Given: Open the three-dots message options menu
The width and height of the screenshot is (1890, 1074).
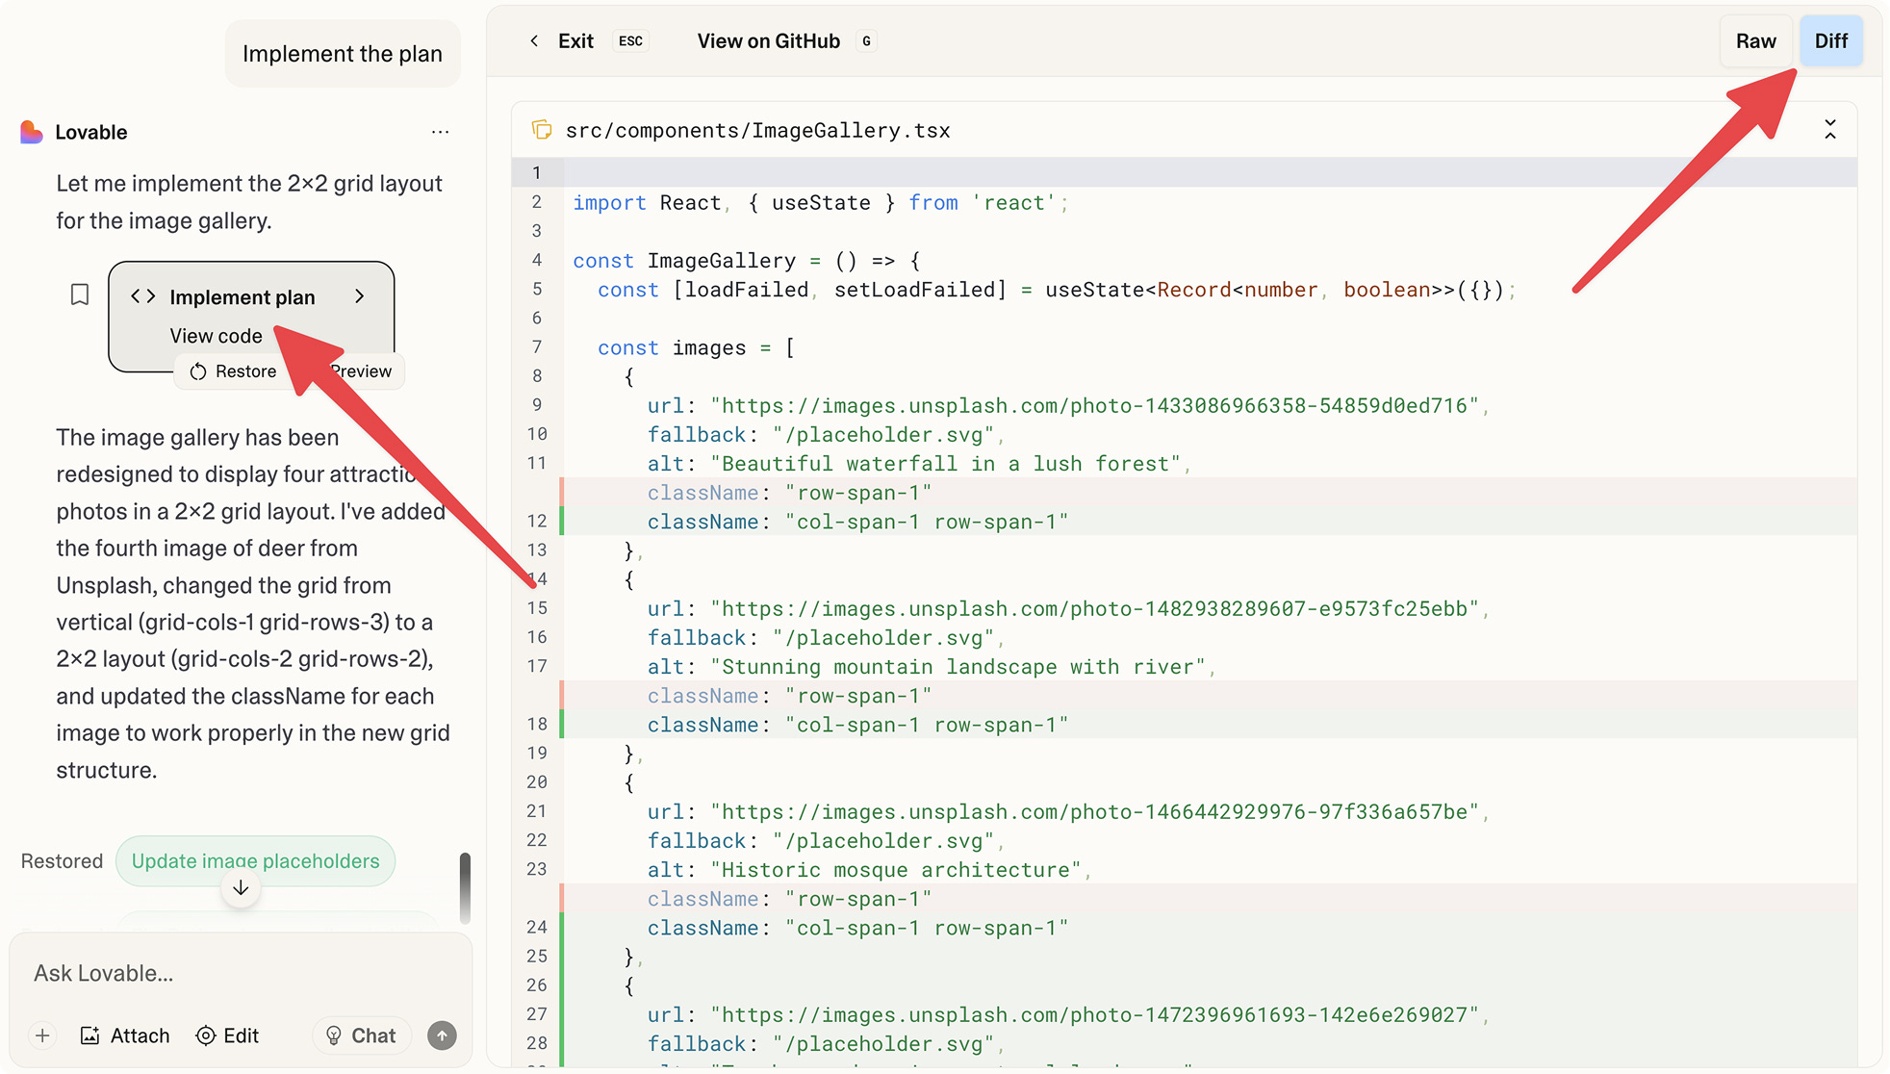Looking at the screenshot, I should click(x=440, y=132).
